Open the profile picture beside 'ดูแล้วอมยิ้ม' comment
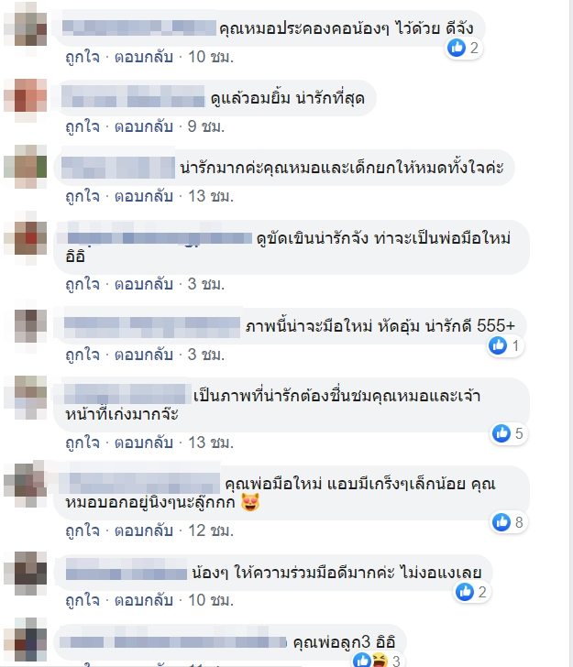Viewport: 573px width, 667px height. [x=25, y=100]
